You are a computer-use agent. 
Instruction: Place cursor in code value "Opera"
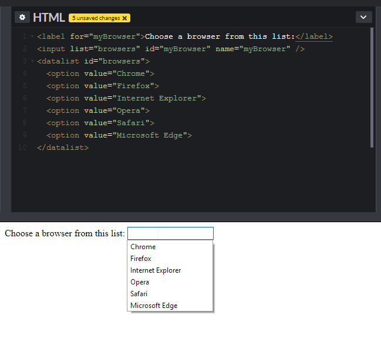[x=129, y=110]
